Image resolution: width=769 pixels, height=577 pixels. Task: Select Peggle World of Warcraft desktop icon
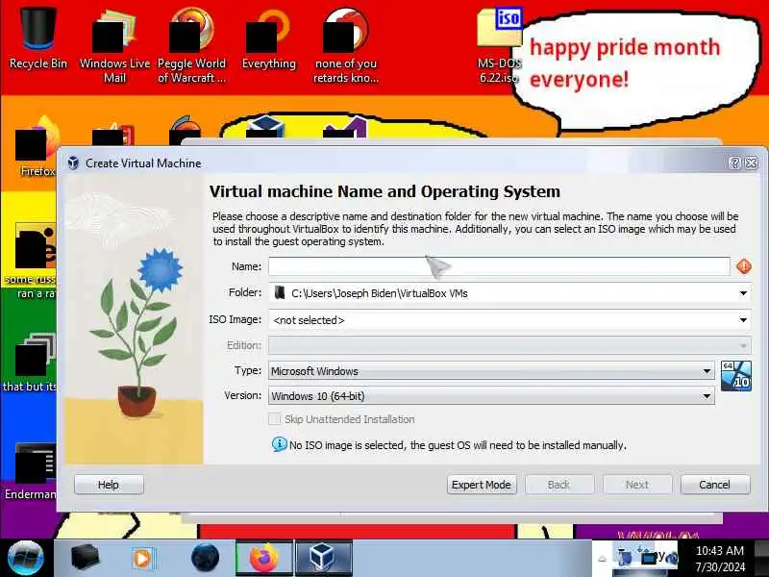click(191, 45)
